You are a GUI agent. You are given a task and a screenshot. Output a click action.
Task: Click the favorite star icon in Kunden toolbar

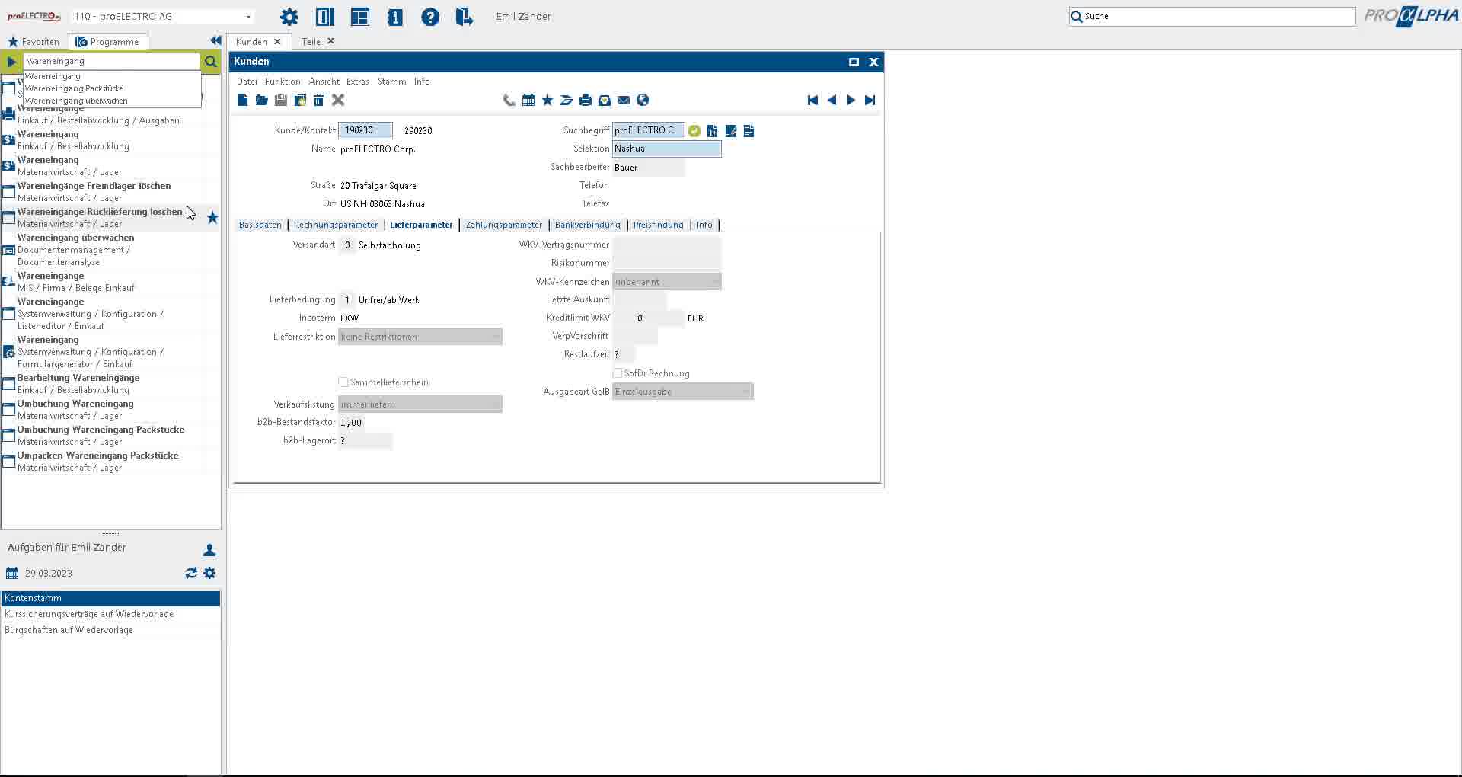pos(547,100)
